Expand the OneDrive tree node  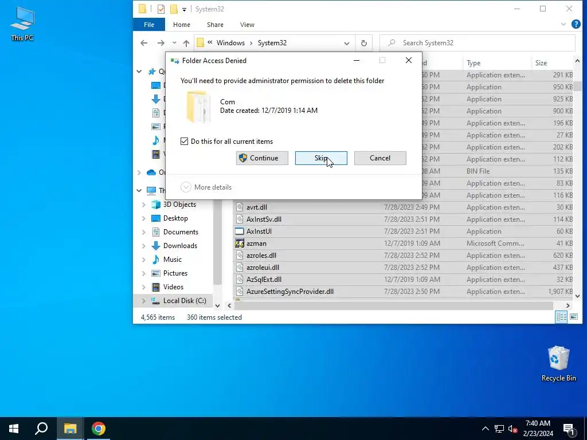point(139,172)
